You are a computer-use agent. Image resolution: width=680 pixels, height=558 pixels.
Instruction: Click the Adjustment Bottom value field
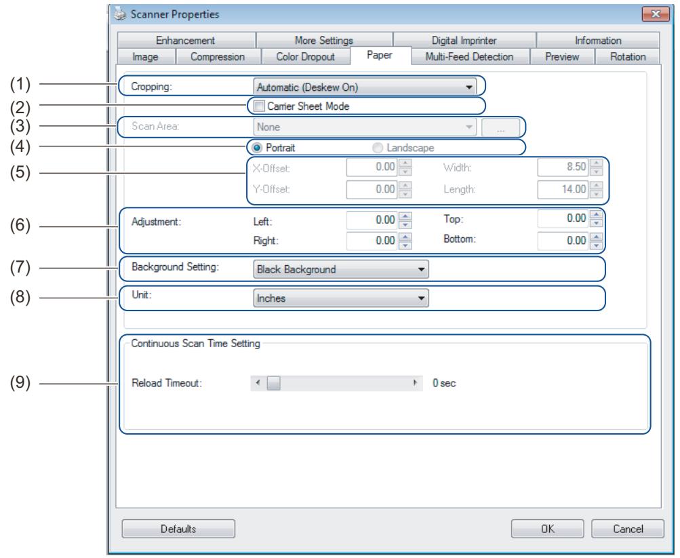tap(563, 241)
